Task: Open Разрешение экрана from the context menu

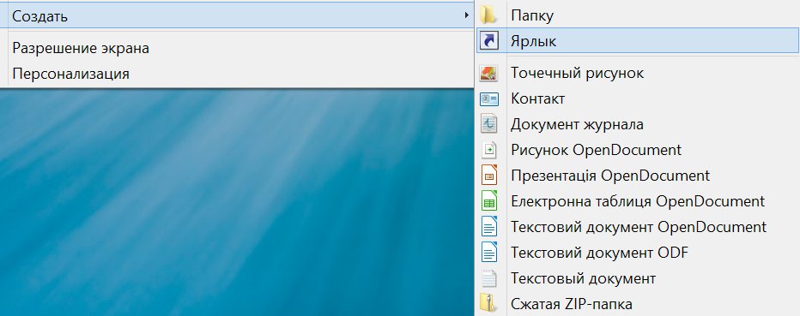Action: pos(237,48)
